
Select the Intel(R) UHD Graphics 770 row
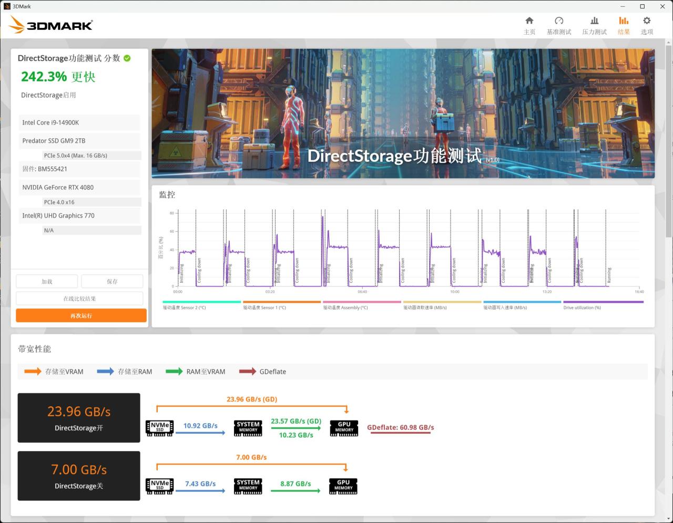(79, 216)
